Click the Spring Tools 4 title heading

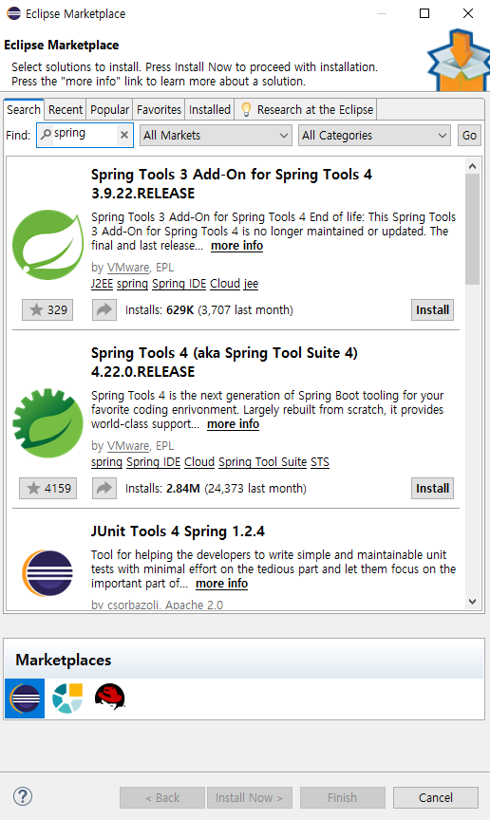coord(224,363)
